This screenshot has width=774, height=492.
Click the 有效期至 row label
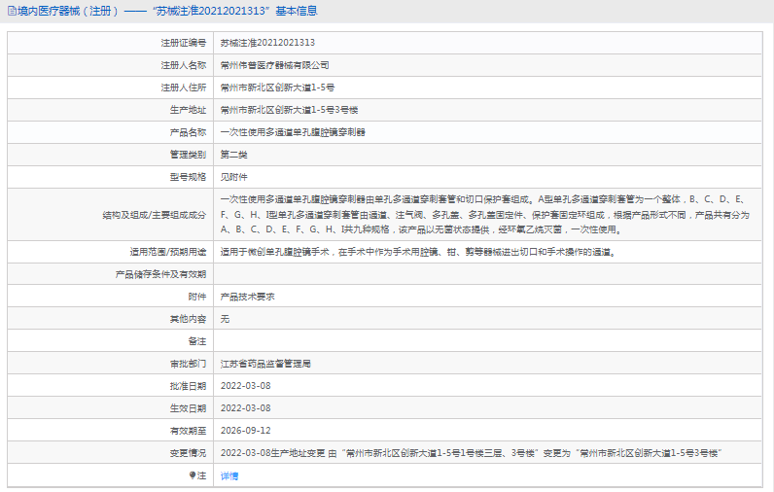pos(188,431)
